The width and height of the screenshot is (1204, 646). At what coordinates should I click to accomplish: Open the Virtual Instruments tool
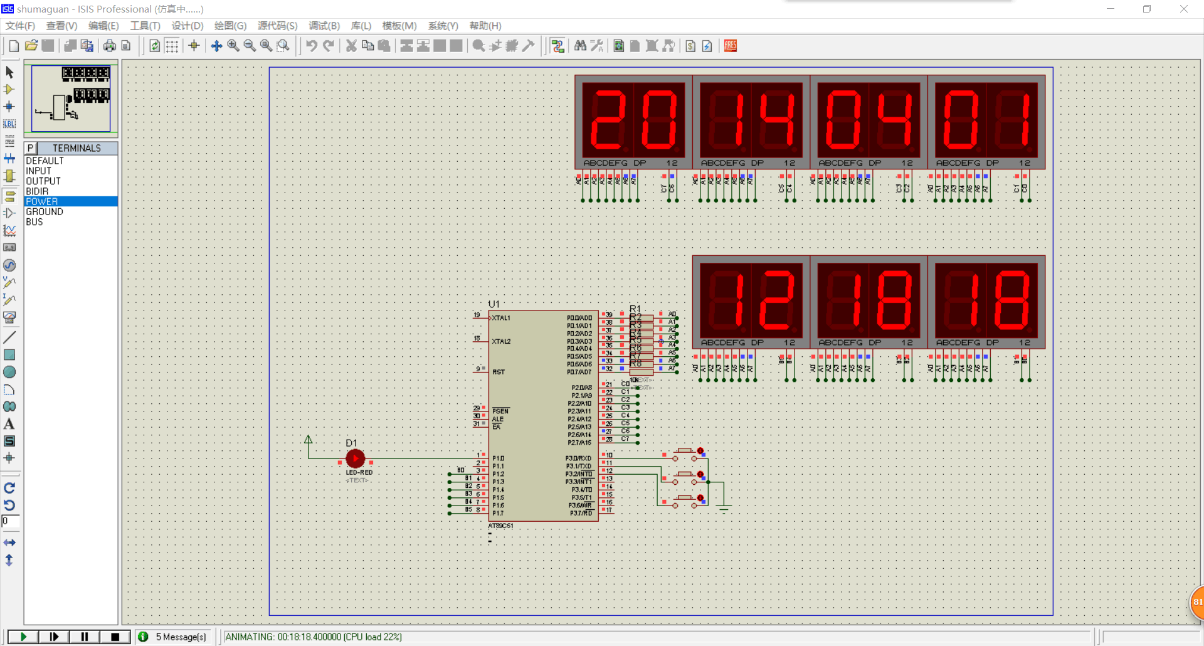point(9,317)
